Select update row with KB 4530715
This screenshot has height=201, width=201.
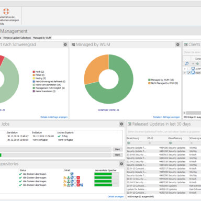(164, 193)
